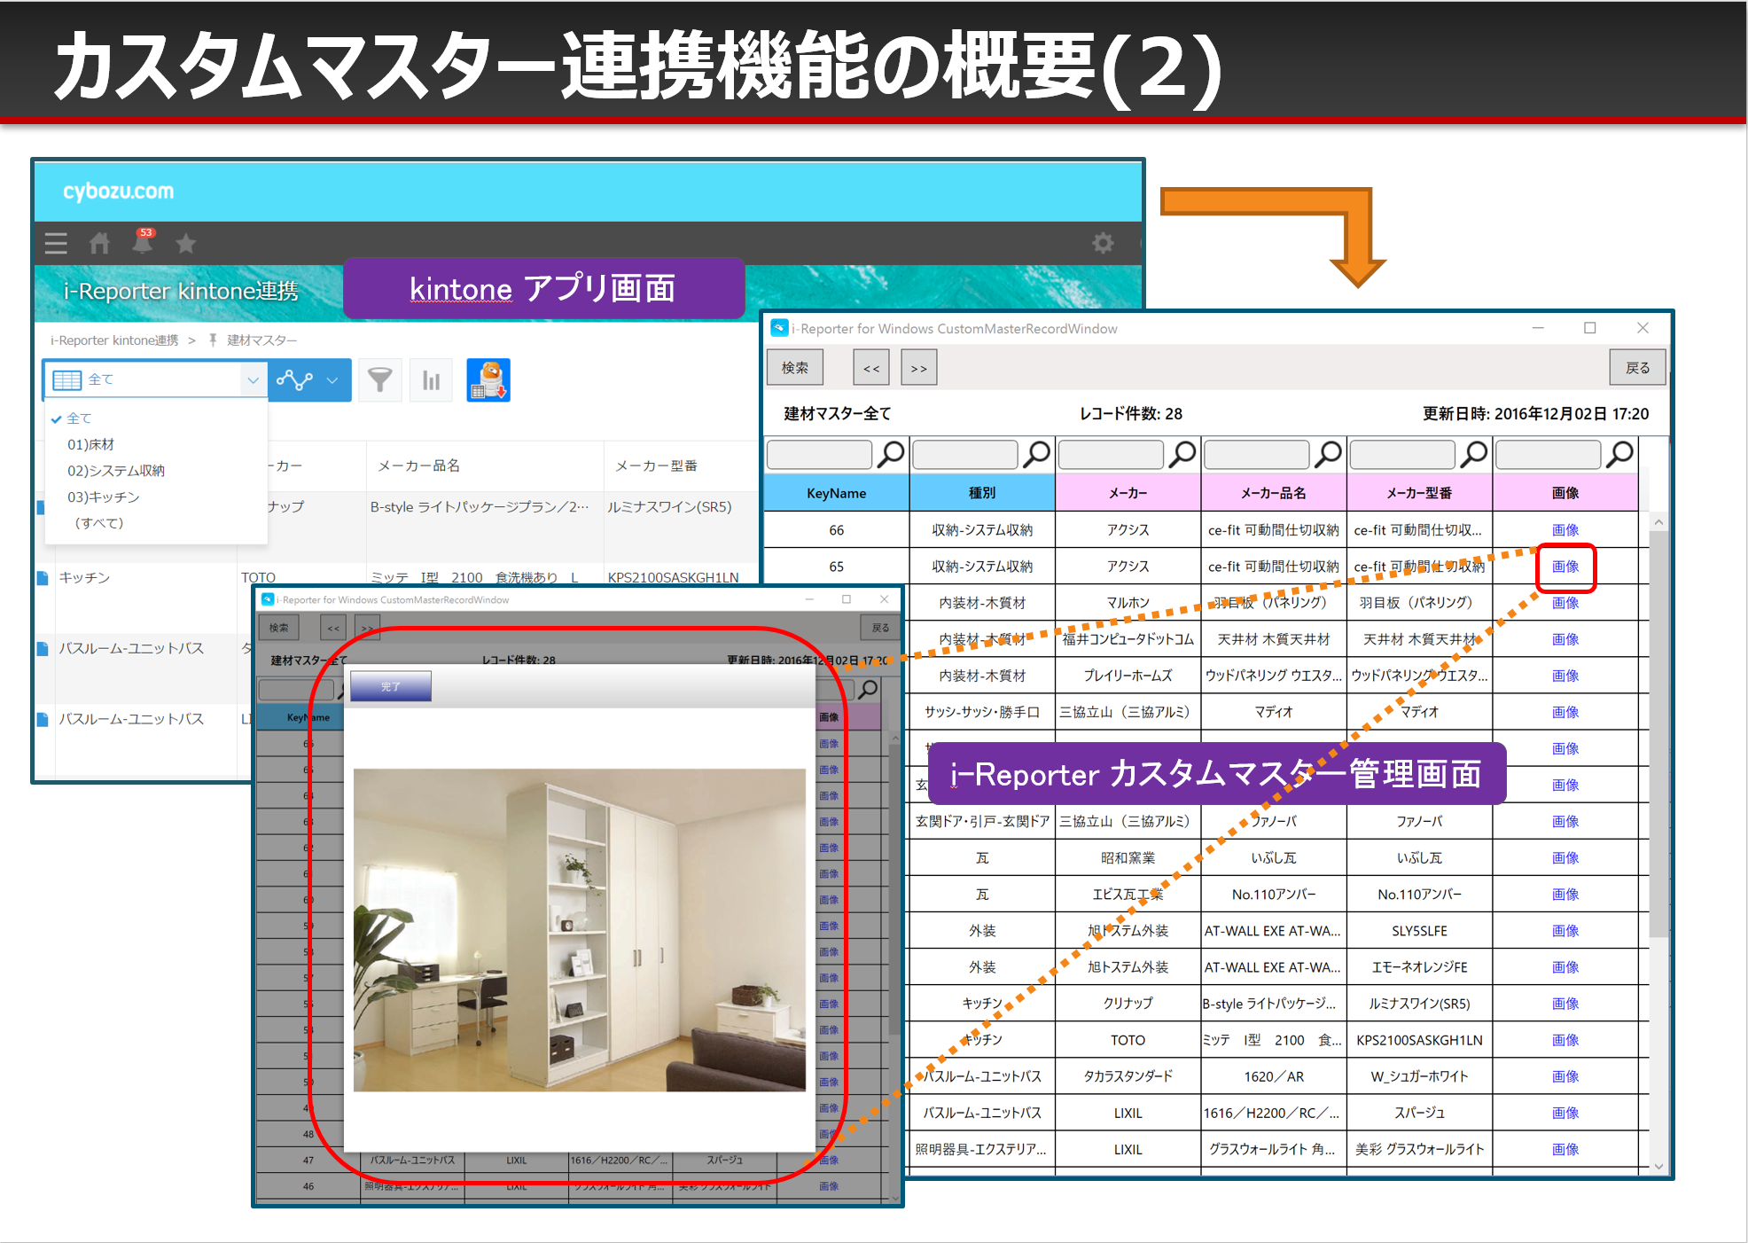Select the checked 全て view option

tap(80, 418)
